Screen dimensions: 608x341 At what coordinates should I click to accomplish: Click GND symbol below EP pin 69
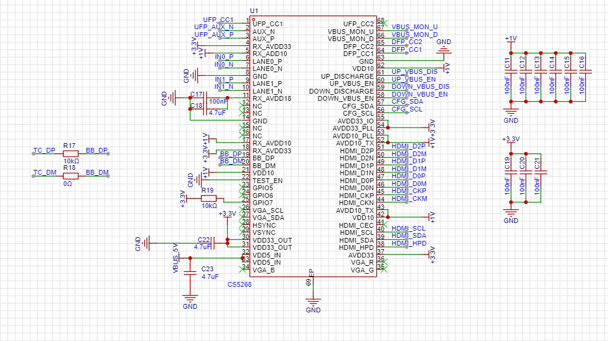point(313,302)
